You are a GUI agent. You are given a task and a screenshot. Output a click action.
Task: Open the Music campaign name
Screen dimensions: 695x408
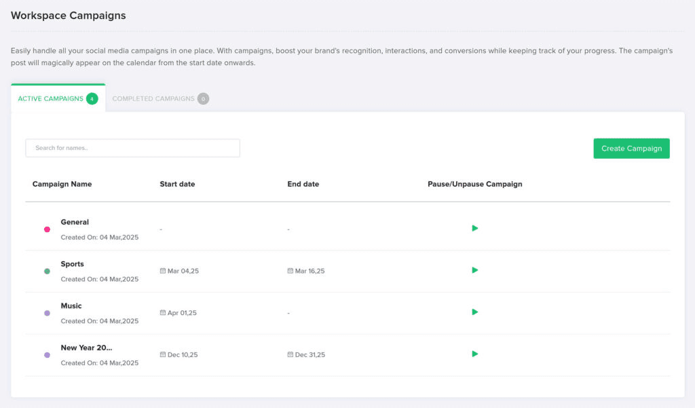point(71,306)
